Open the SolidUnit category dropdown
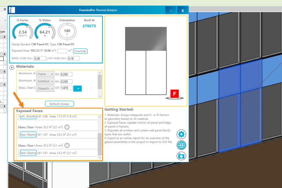The width and height of the screenshot is (282, 188). 45,81
